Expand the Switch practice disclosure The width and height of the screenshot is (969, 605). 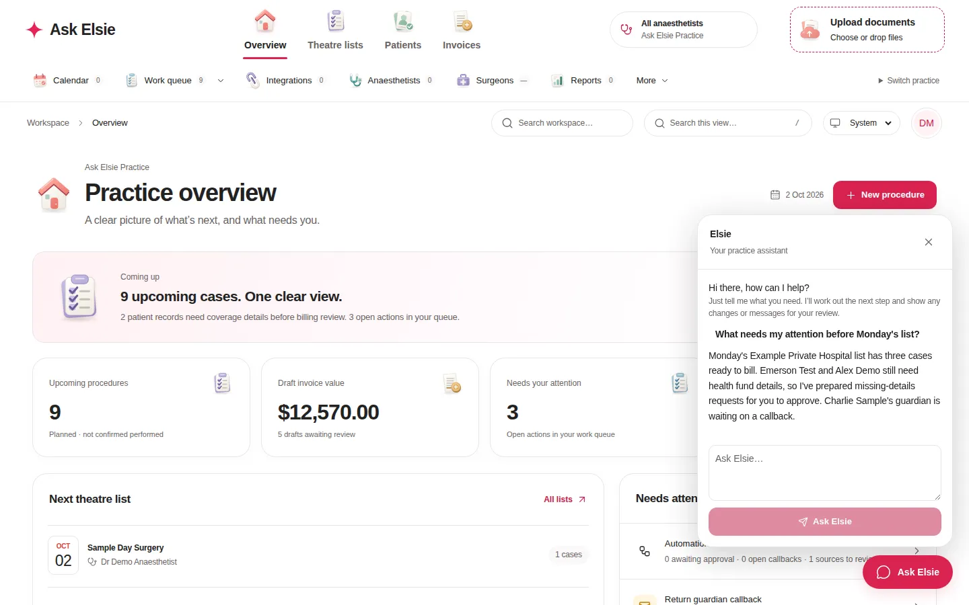pyautogui.click(x=908, y=81)
